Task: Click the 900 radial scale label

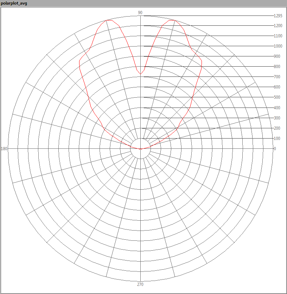Action: (x=277, y=56)
